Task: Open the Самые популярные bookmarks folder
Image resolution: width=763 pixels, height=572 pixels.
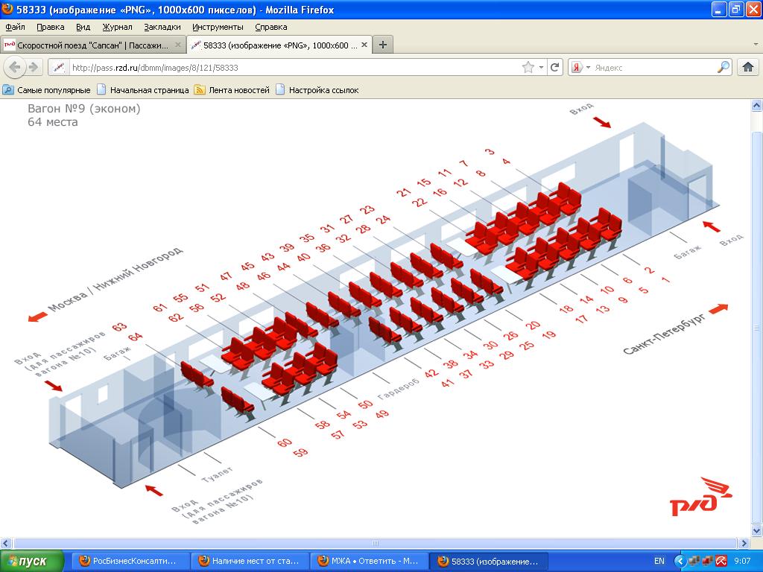Action: point(47,90)
